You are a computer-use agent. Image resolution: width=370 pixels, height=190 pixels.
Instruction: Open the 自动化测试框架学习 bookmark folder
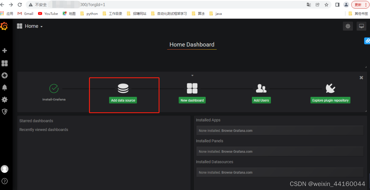coord(169,13)
